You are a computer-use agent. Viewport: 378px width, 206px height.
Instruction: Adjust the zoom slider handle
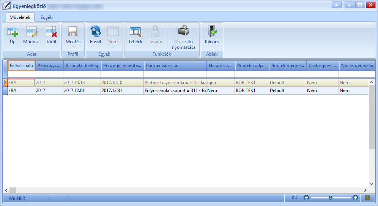pos(331,198)
